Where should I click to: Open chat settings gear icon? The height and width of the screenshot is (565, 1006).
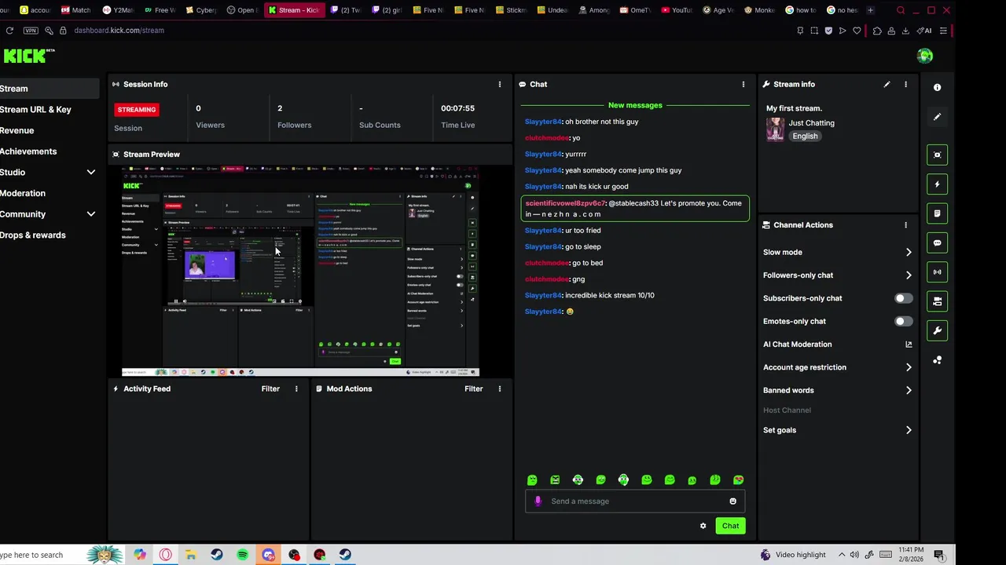click(703, 526)
